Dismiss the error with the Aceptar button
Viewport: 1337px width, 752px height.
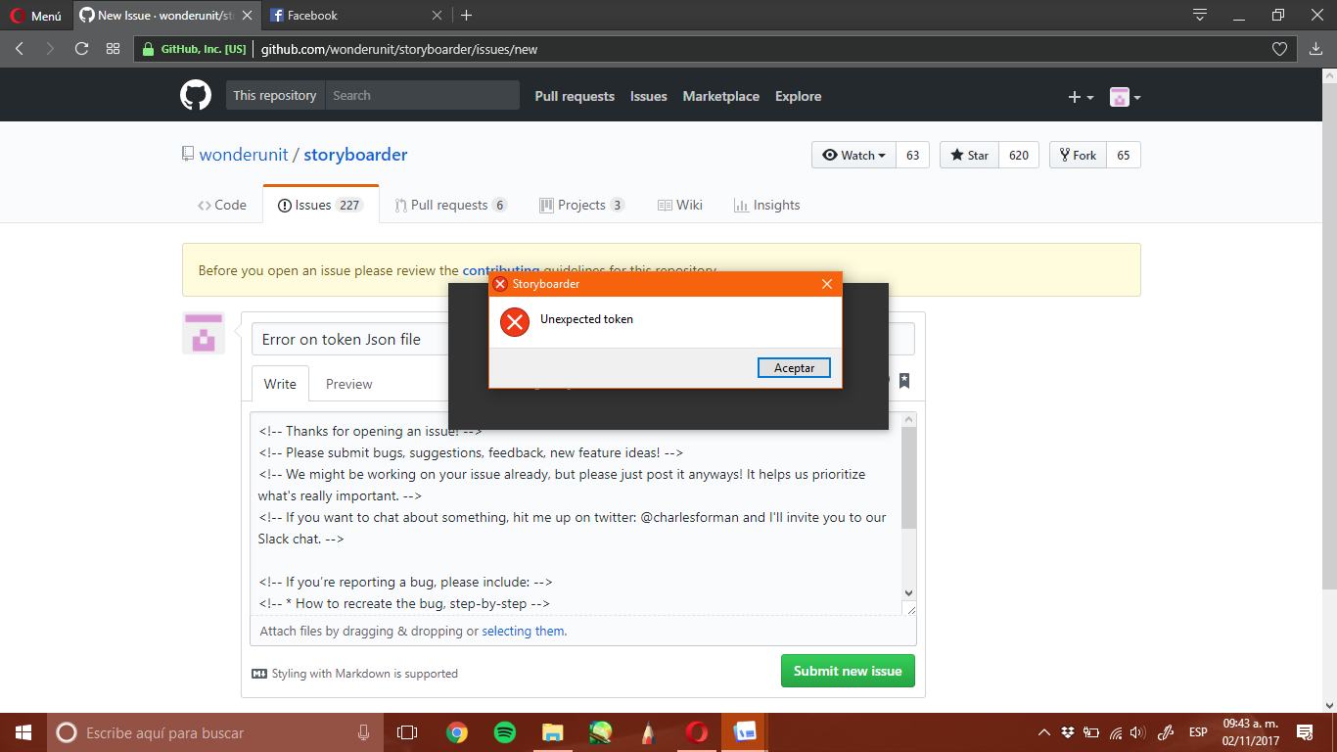(794, 367)
